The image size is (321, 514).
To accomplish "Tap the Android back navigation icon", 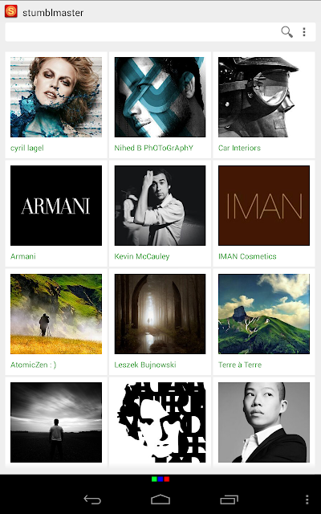I will [x=92, y=500].
